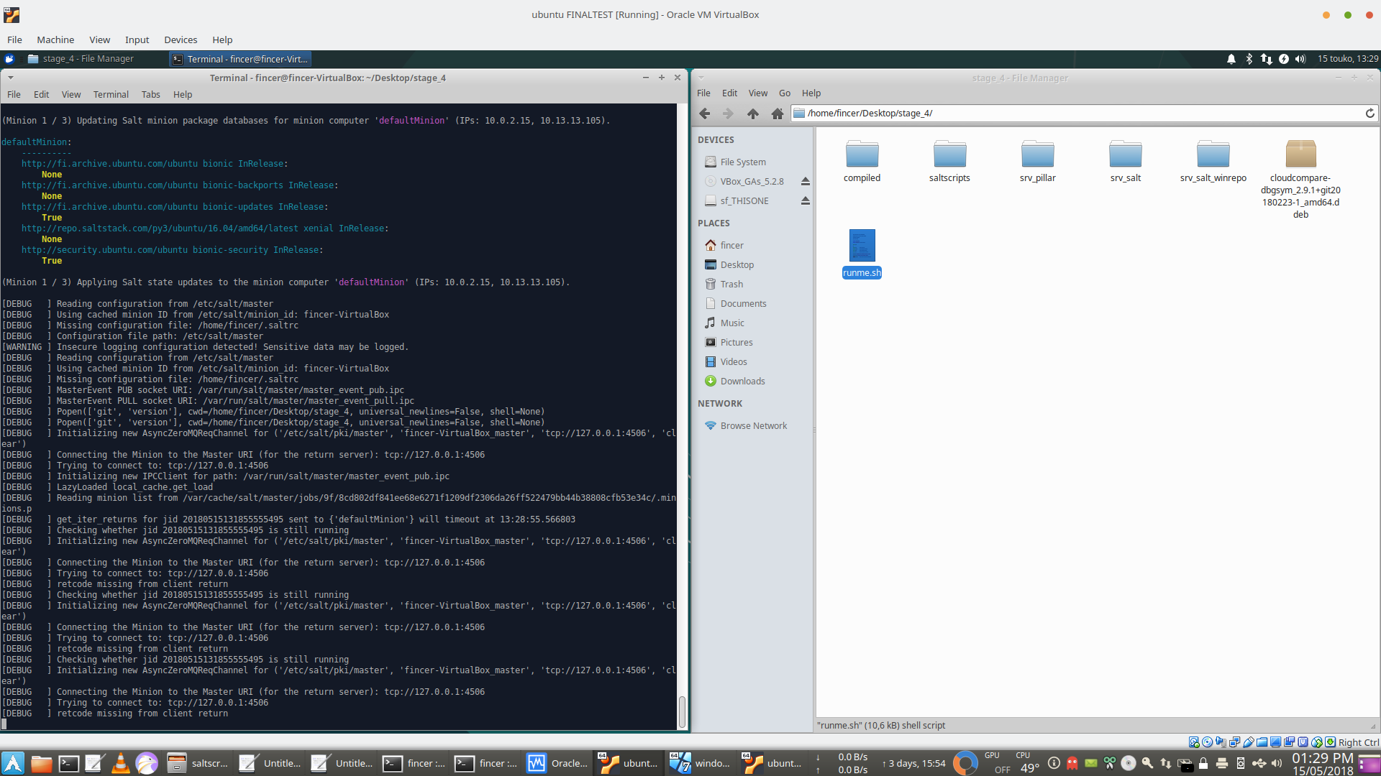Open the cloudcompare deb package file
The height and width of the screenshot is (776, 1381).
click(1300, 154)
